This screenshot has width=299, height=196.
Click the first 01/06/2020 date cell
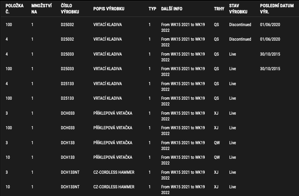tap(270, 25)
